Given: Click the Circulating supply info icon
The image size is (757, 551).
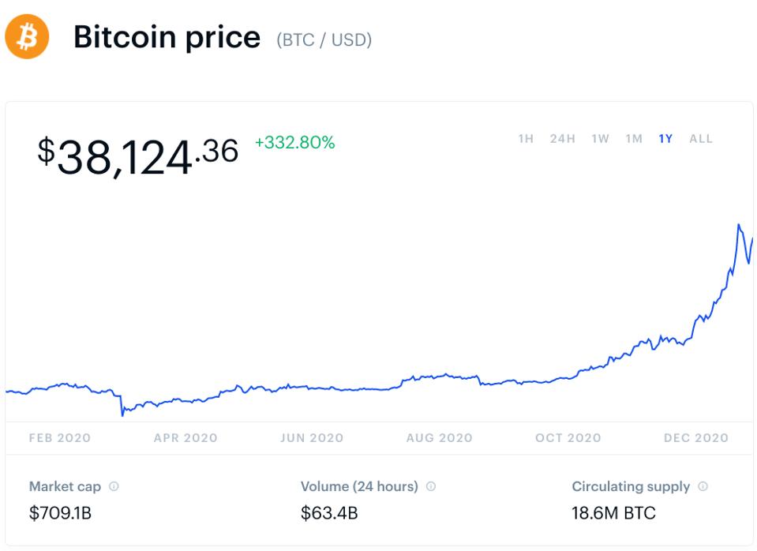Looking at the screenshot, I should (x=703, y=486).
